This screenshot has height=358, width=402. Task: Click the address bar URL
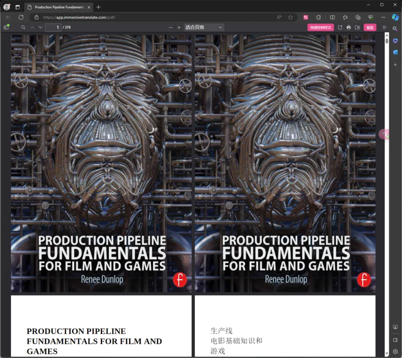pyautogui.click(x=79, y=17)
